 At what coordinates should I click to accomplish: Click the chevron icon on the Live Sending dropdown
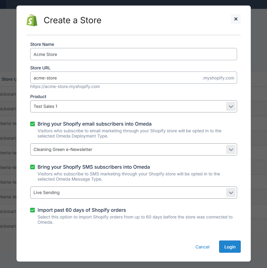(231, 193)
